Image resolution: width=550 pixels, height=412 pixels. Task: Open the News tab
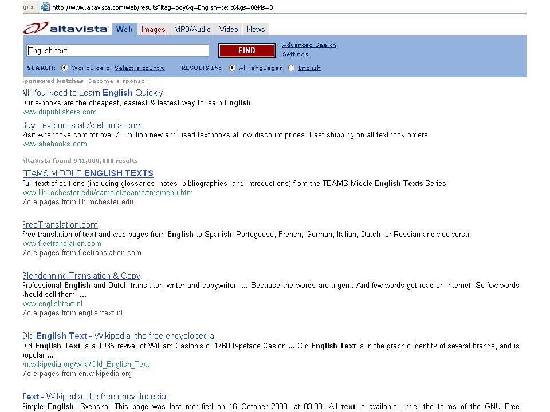256,29
